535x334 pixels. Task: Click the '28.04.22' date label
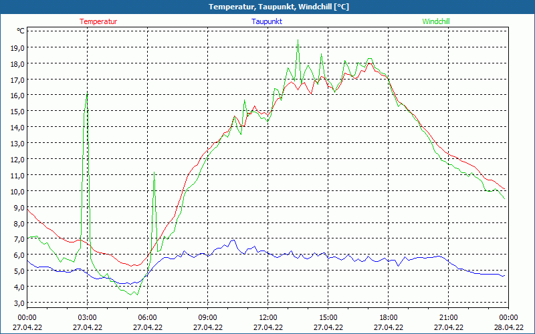click(x=508, y=327)
